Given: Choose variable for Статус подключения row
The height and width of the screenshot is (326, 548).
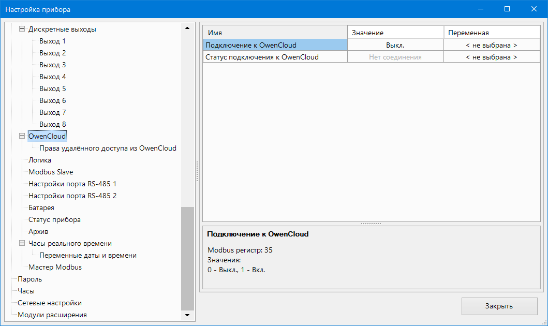Looking at the screenshot, I should [x=491, y=57].
